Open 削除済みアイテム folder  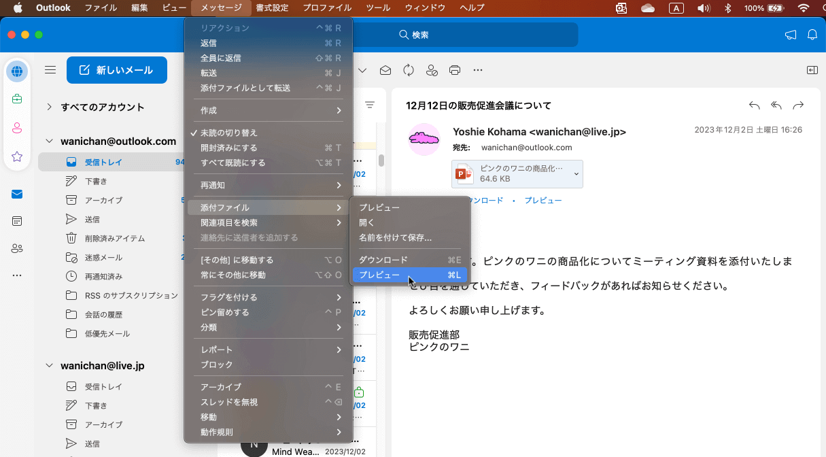coord(115,239)
